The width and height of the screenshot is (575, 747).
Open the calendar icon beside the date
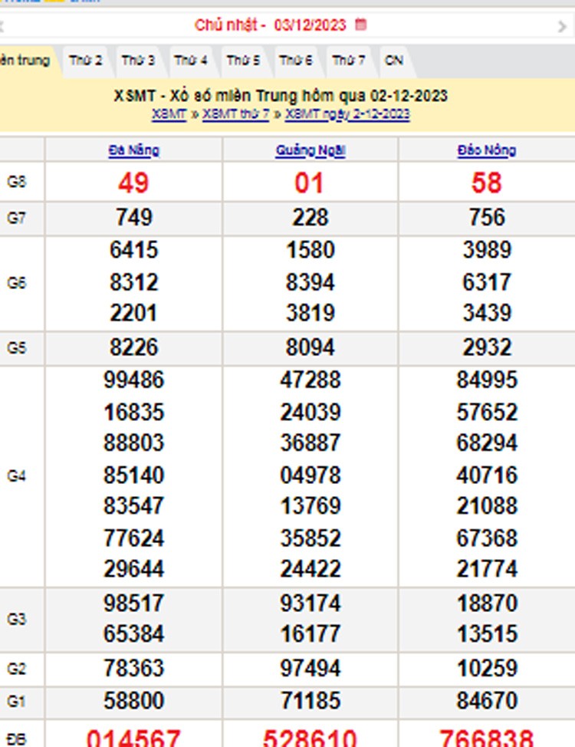361,25
